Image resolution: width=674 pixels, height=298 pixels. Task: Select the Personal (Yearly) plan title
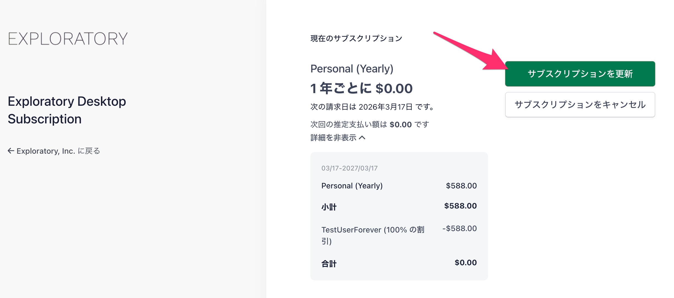[x=352, y=69]
